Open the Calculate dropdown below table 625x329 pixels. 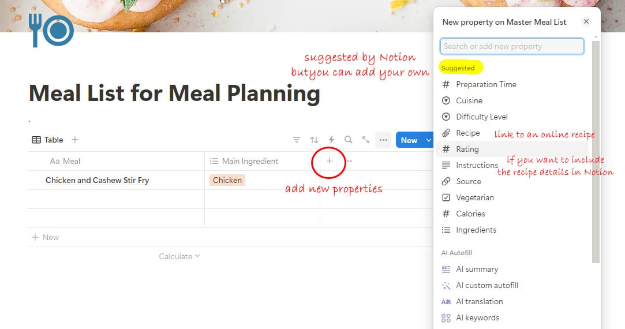click(x=179, y=256)
